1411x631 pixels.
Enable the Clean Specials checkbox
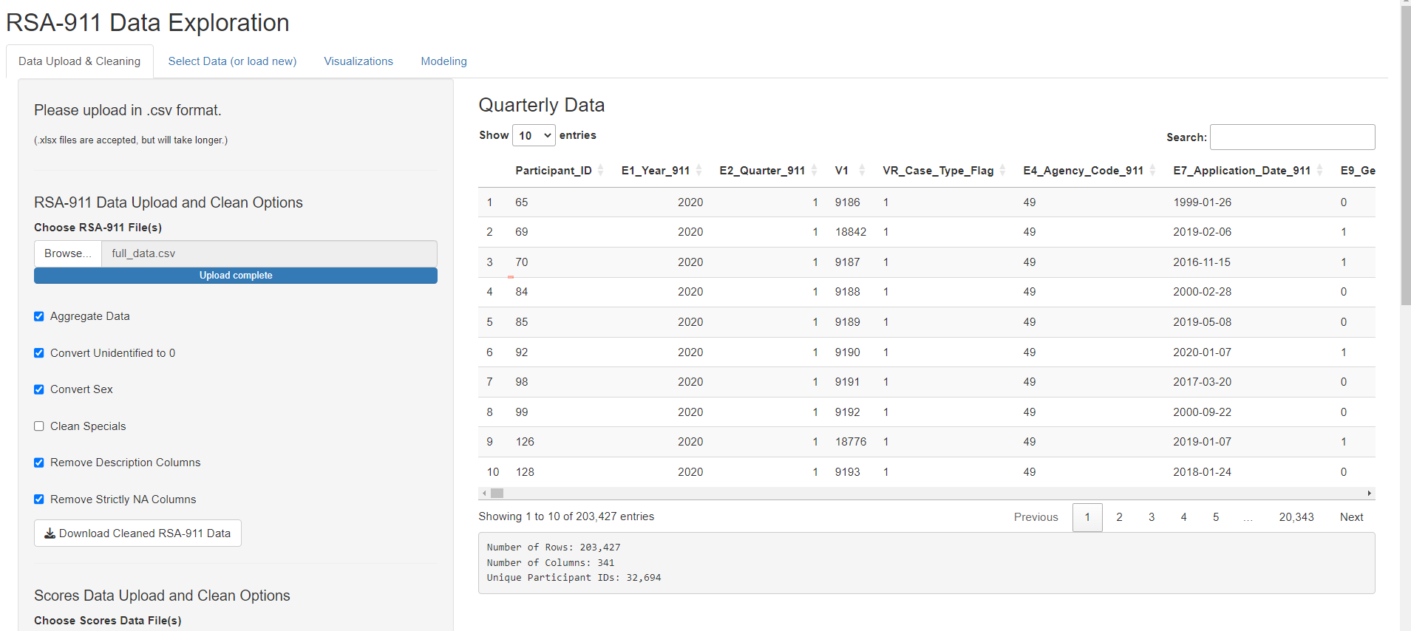pos(39,426)
